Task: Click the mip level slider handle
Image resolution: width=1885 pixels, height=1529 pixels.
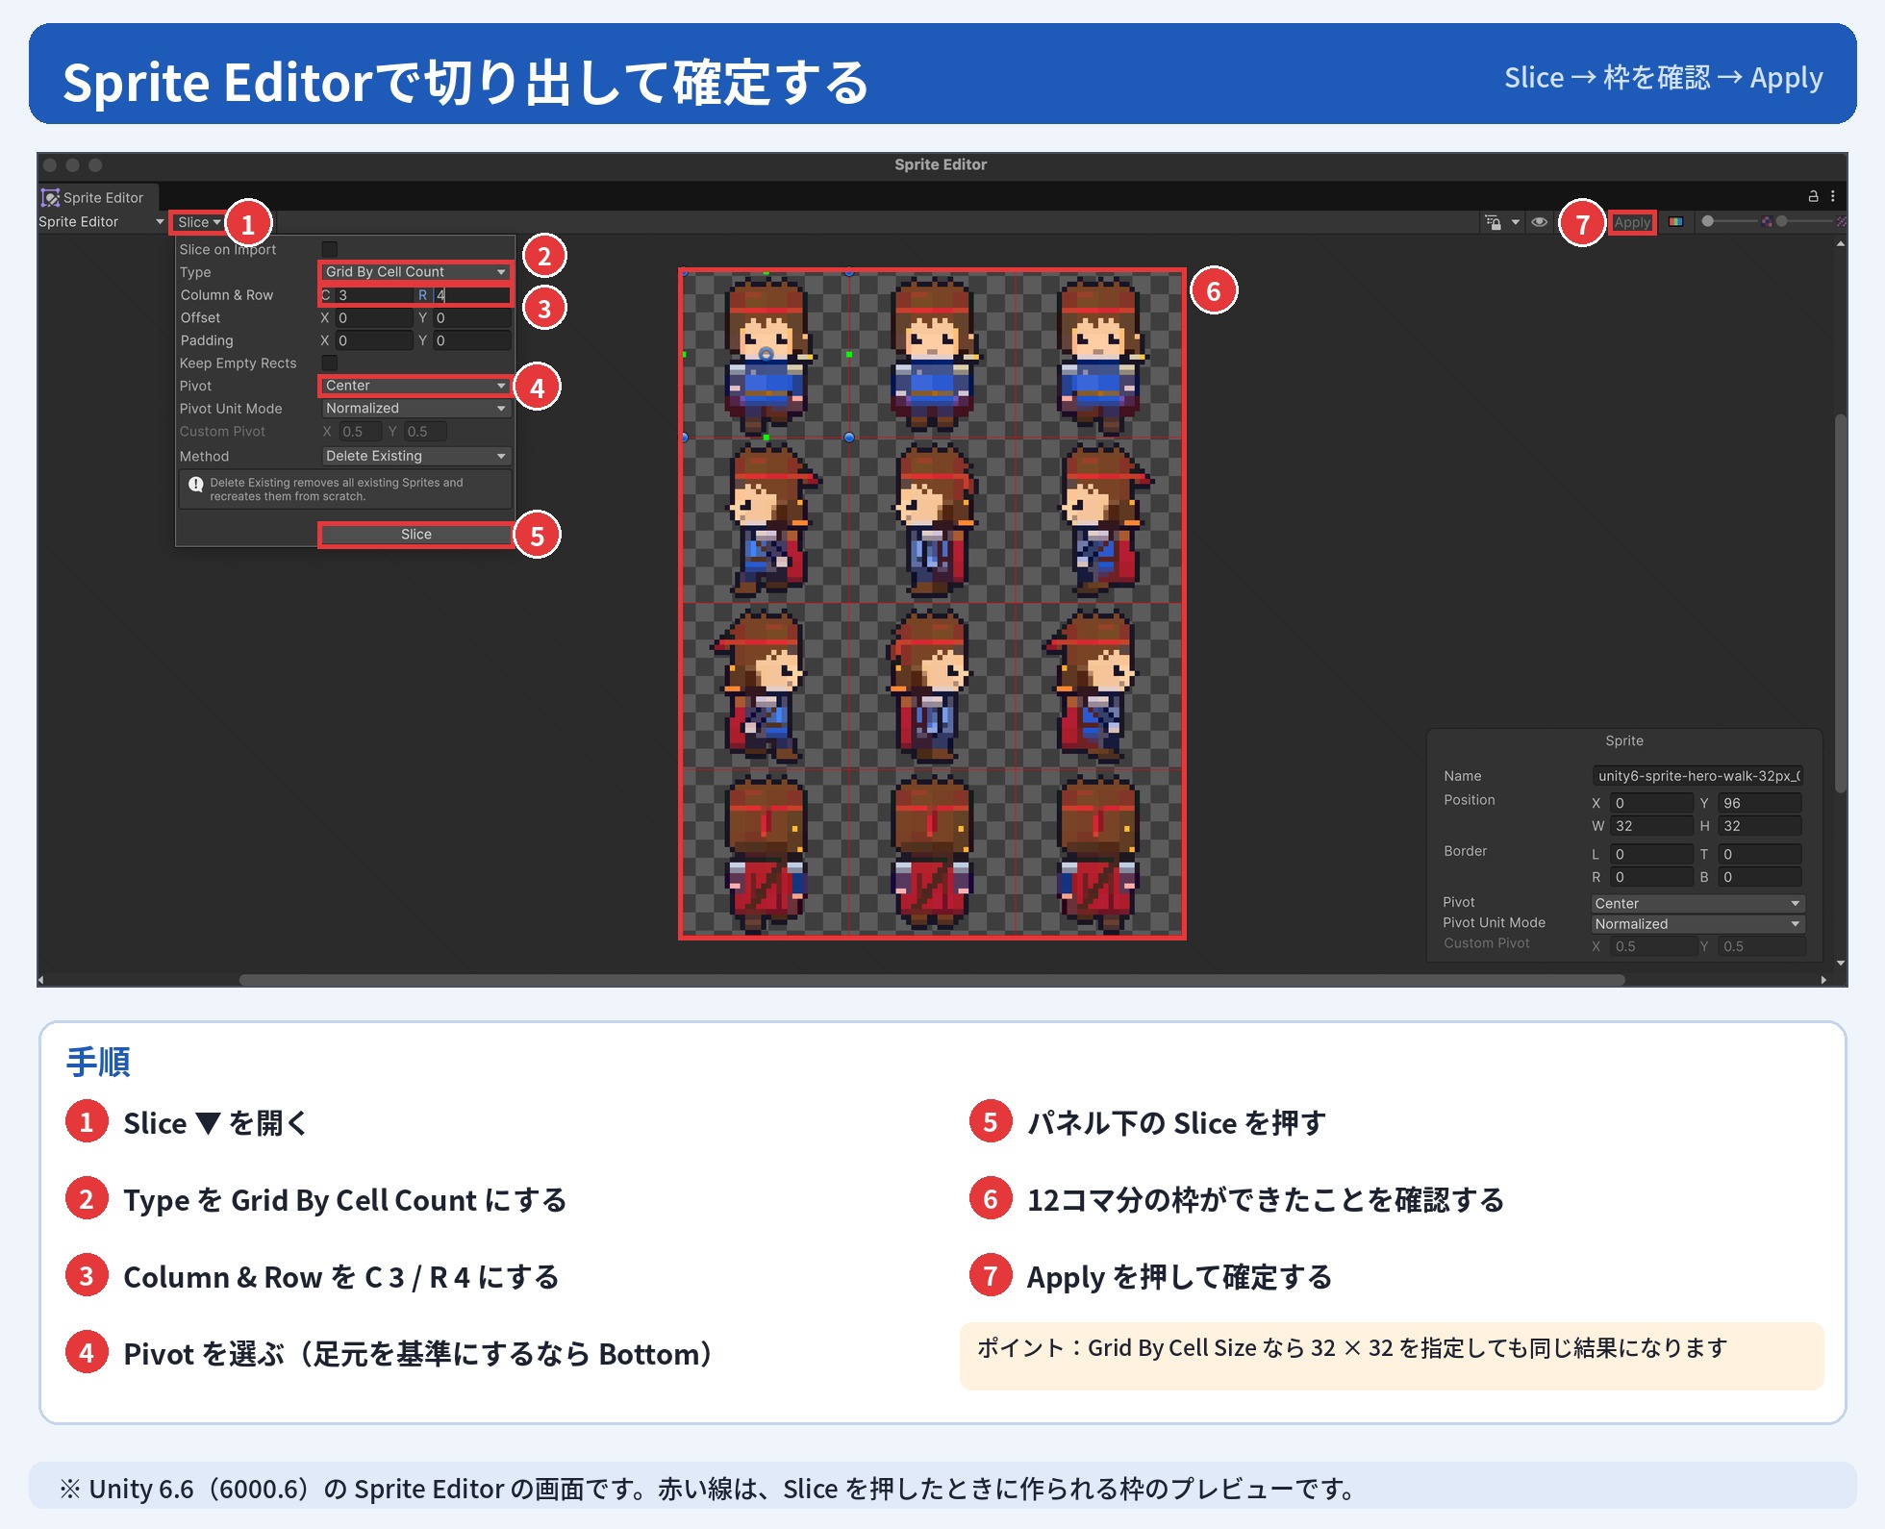Action: pyautogui.click(x=1782, y=221)
